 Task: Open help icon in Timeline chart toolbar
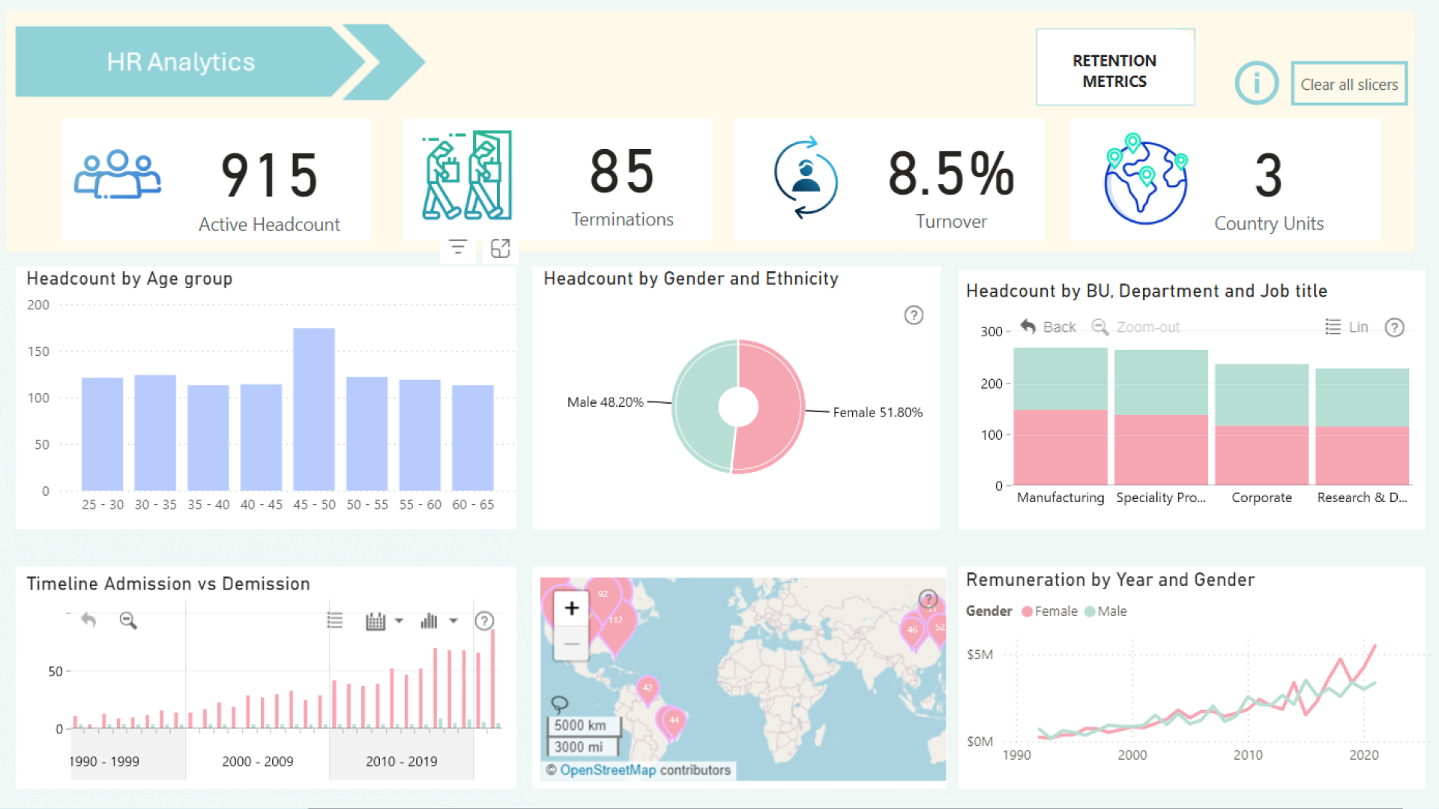484,621
